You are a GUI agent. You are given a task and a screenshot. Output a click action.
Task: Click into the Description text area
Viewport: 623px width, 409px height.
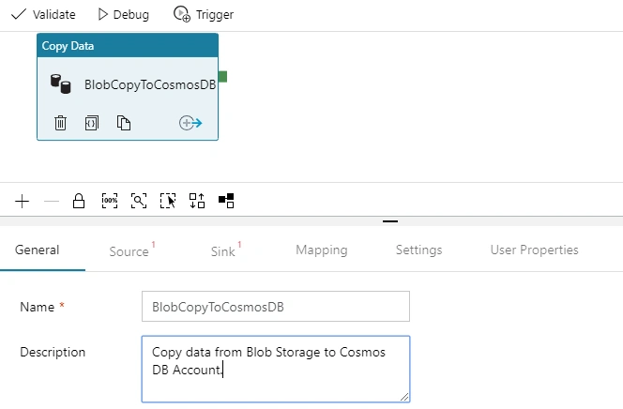tap(276, 370)
